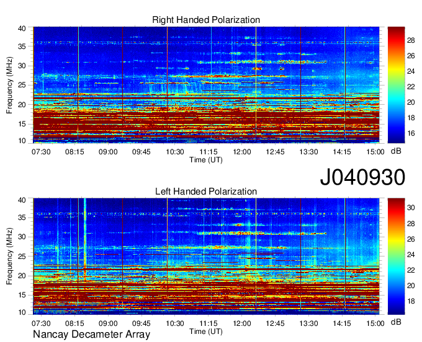
Task: Click the "40" frequency tick of Right Handed plot
Action: pyautogui.click(x=22, y=28)
